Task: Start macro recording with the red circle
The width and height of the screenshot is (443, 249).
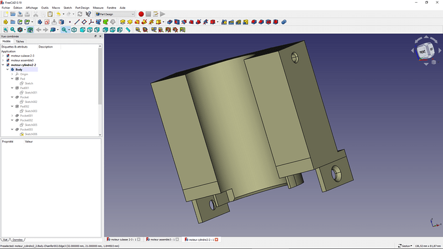Action: (141, 14)
